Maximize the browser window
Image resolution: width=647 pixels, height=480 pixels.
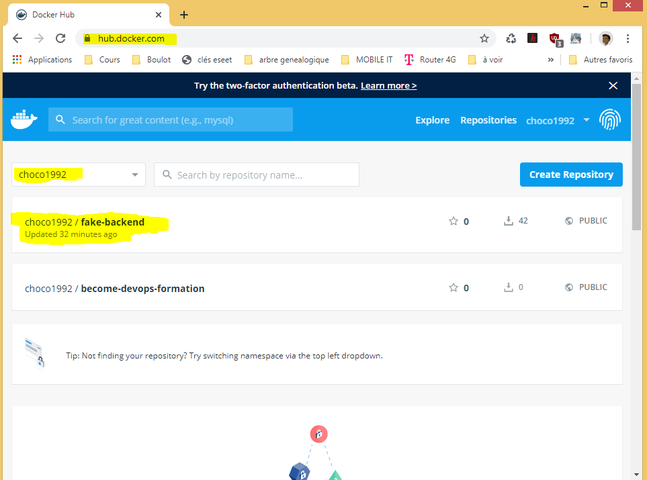pyautogui.click(x=604, y=5)
